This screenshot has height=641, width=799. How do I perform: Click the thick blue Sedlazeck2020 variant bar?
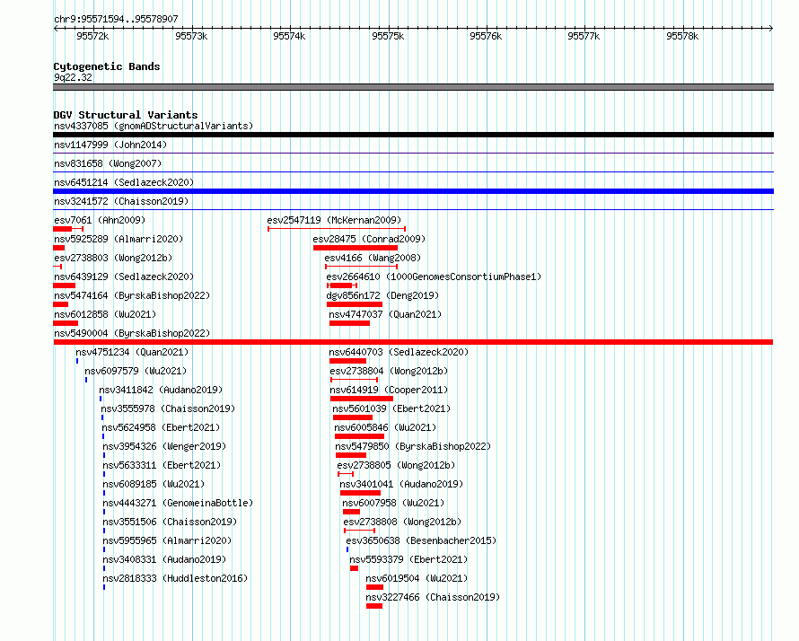(x=413, y=191)
